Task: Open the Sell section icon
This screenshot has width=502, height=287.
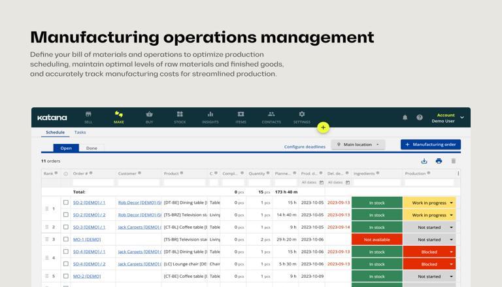Action: [x=88, y=114]
